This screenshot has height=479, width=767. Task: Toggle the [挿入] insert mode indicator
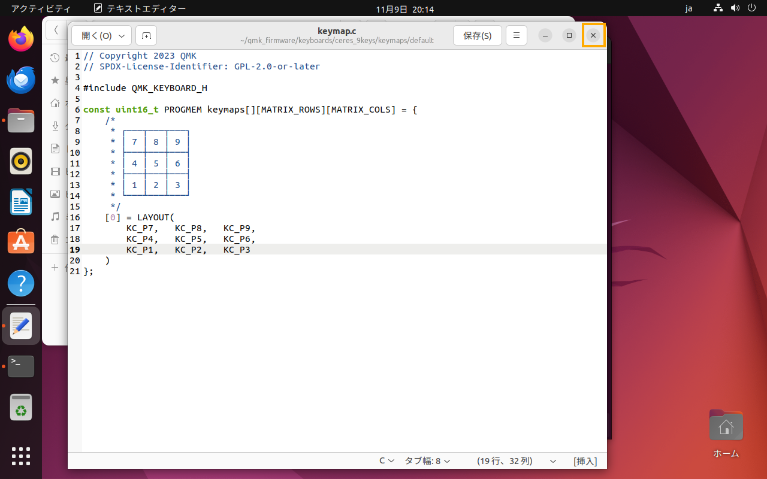point(585,461)
